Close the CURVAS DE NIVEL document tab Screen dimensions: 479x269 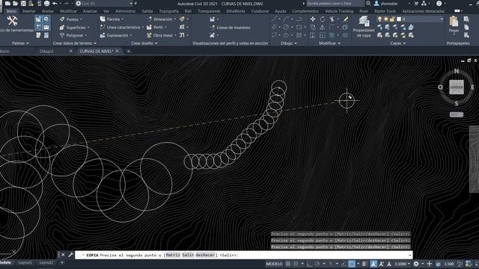(117, 51)
